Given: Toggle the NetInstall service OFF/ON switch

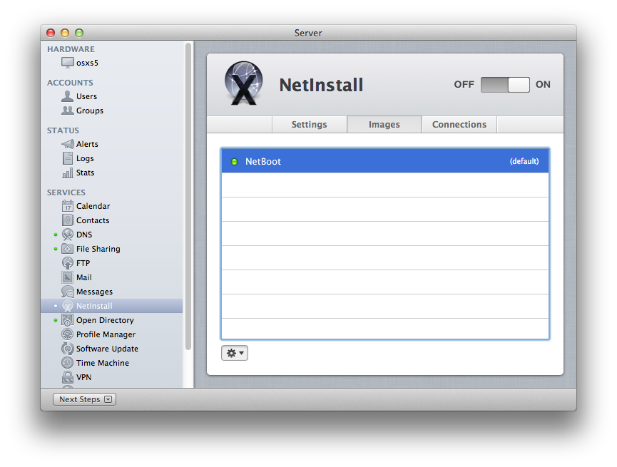Looking at the screenshot, I should (x=505, y=85).
